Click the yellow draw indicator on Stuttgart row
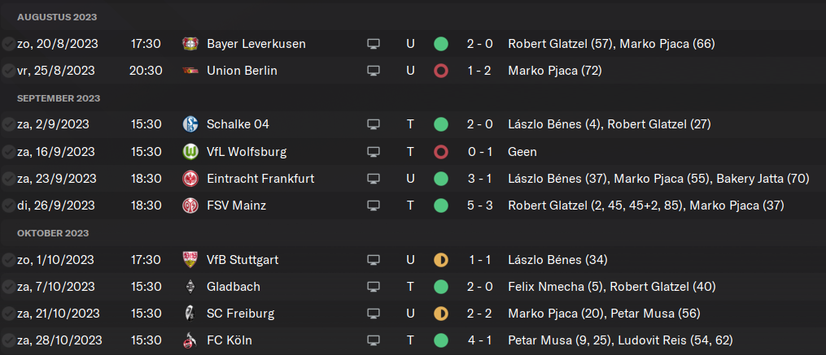826x355 pixels. click(x=441, y=260)
